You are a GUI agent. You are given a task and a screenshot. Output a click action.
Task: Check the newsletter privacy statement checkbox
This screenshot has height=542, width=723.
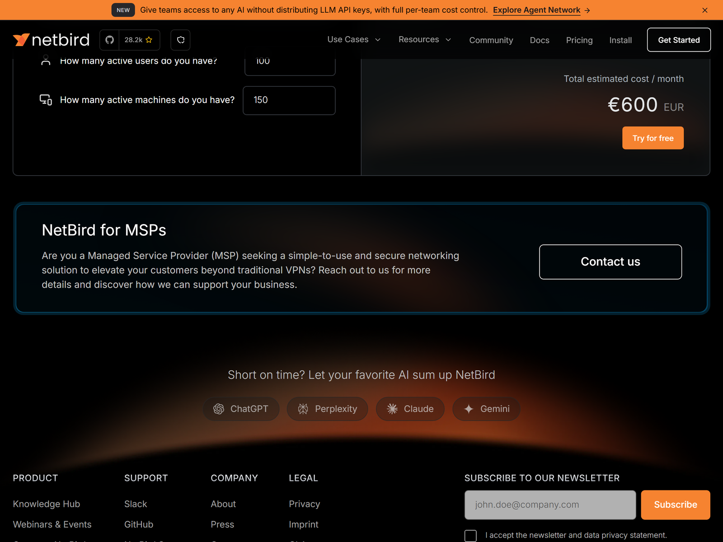470,536
